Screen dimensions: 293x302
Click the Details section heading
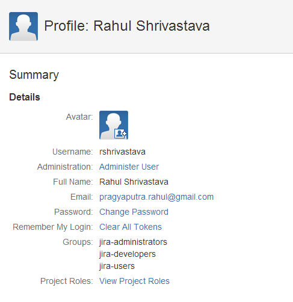(x=25, y=97)
